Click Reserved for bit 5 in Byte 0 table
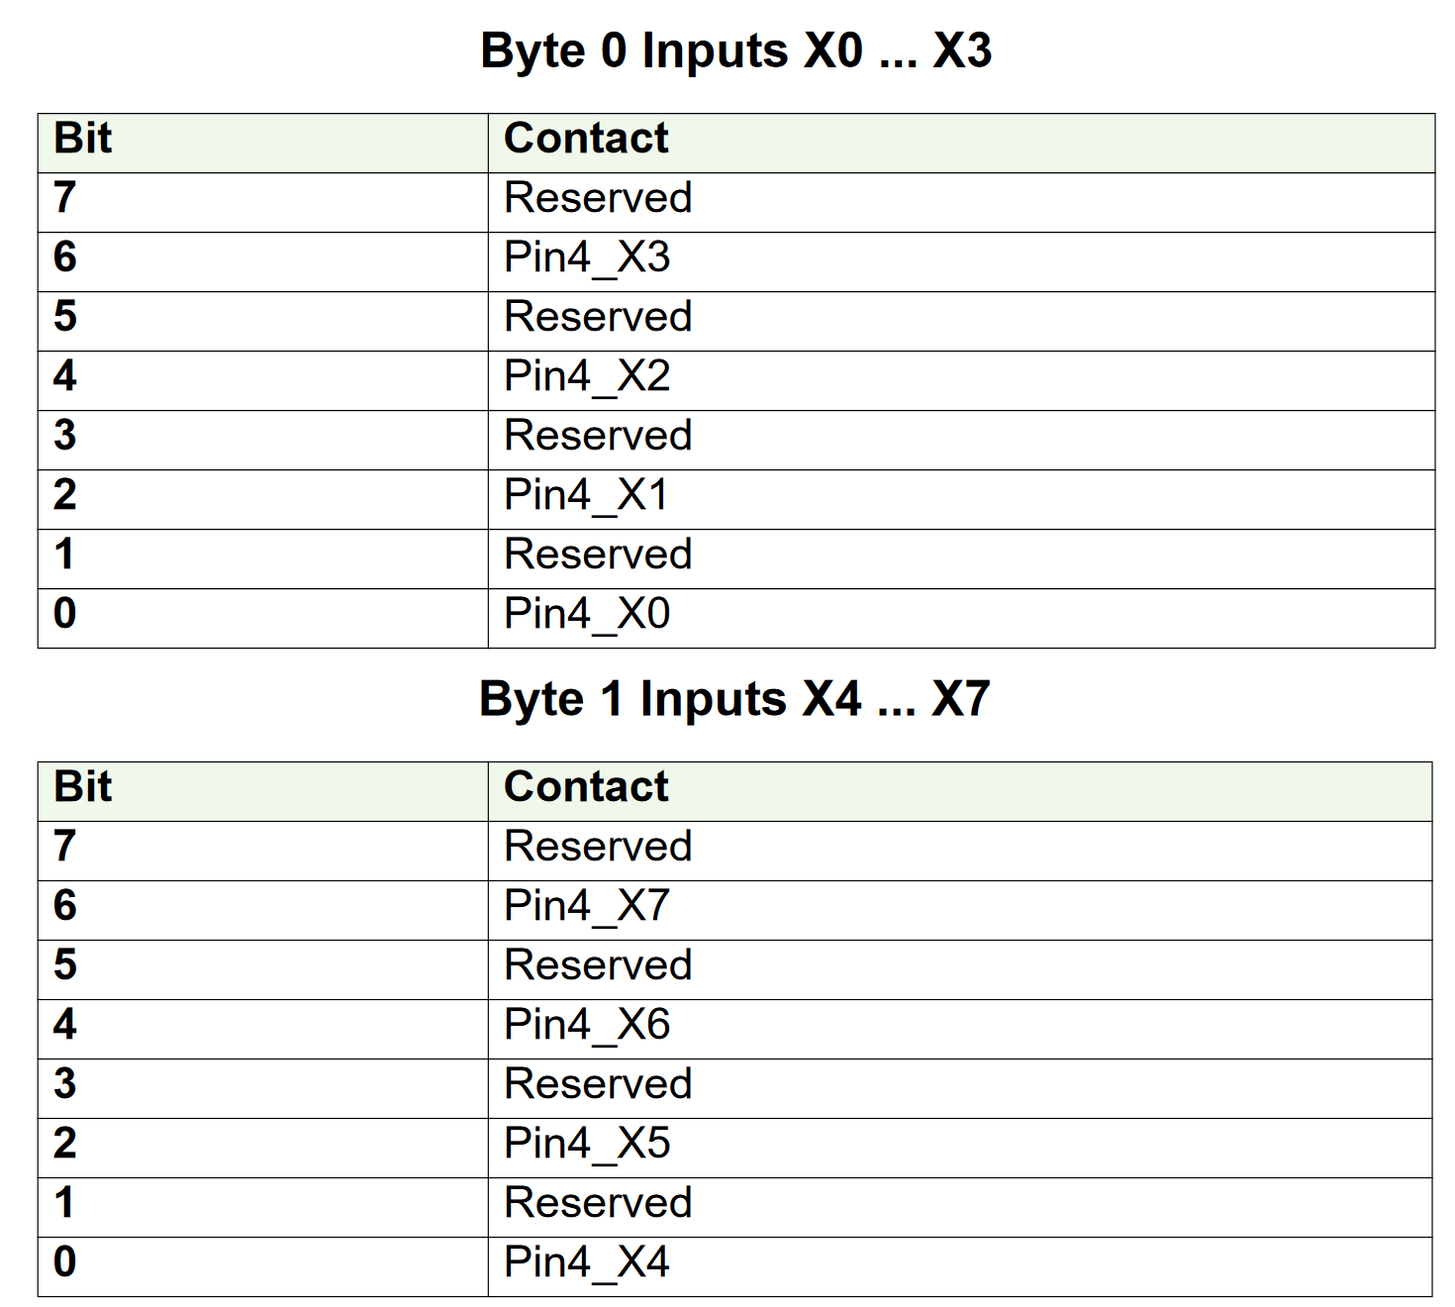 pos(598,317)
